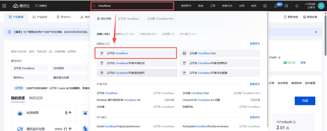Image resolution: width=327 pixels, height=131 pixels.
Task: Click the 云托管 CloudBase Run suggestion chip
Action: coord(160,19)
